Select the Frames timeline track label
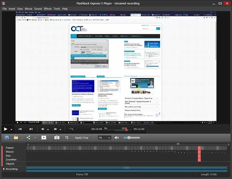Viewport: 232px width, 179px height. (10, 148)
